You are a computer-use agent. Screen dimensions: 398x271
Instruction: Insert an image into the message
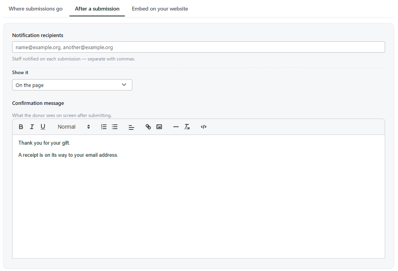tap(159, 127)
